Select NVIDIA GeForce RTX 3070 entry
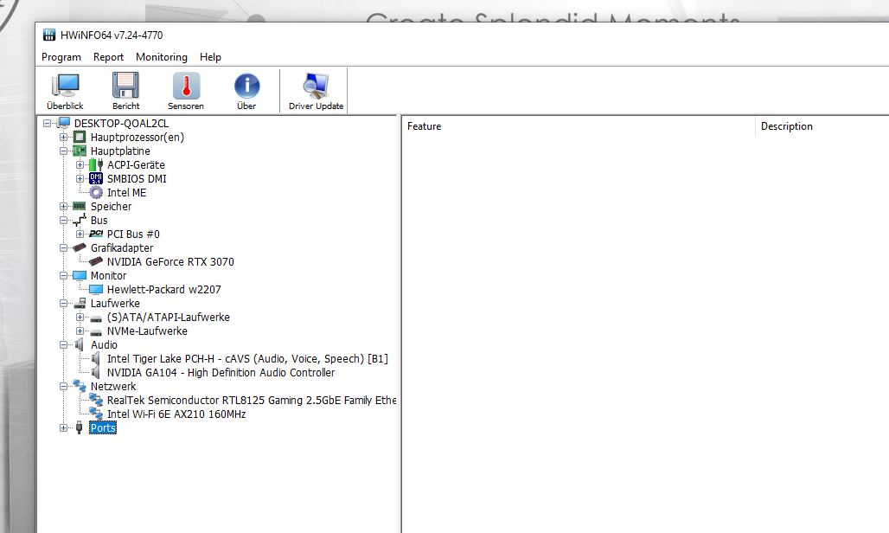Screen dimensions: 889x533 click(x=170, y=262)
